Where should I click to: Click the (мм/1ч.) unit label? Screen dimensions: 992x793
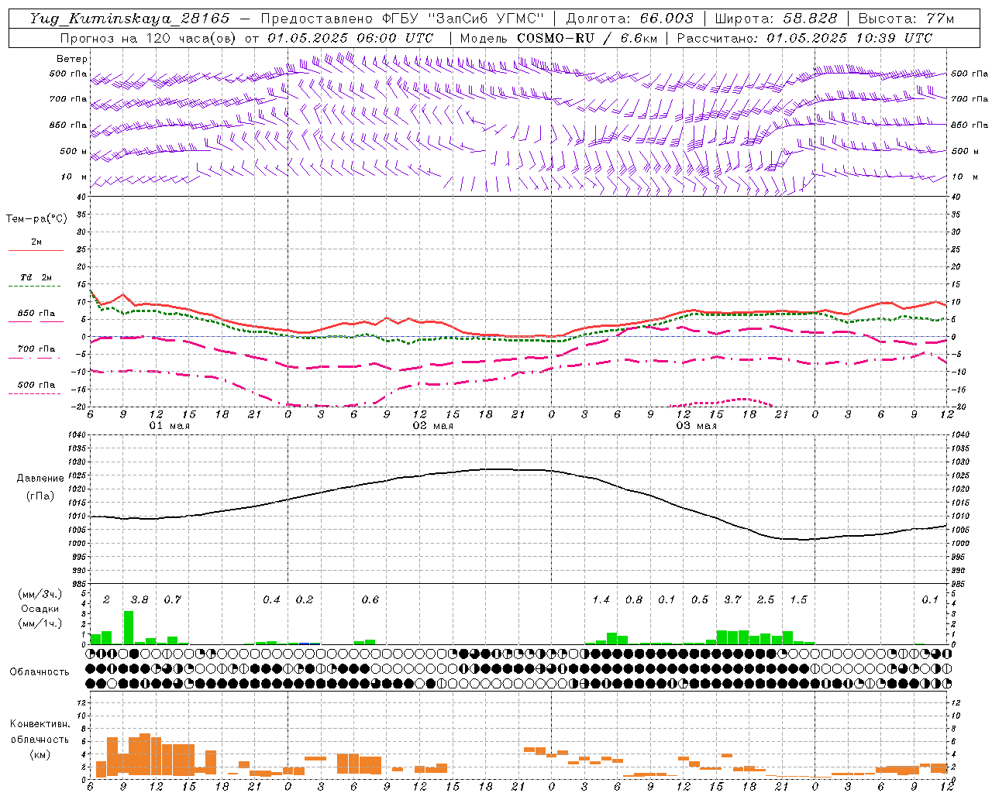click(40, 623)
